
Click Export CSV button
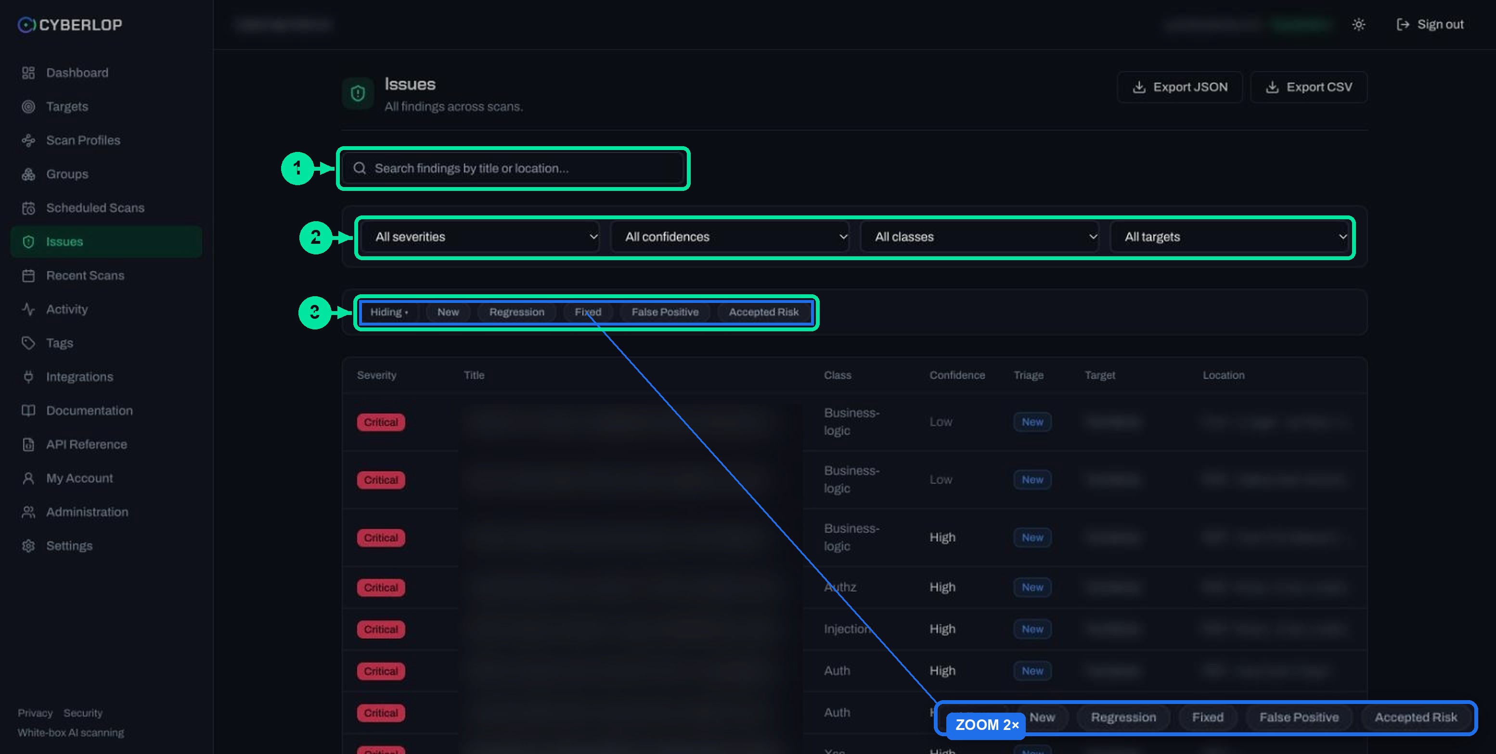click(x=1308, y=87)
